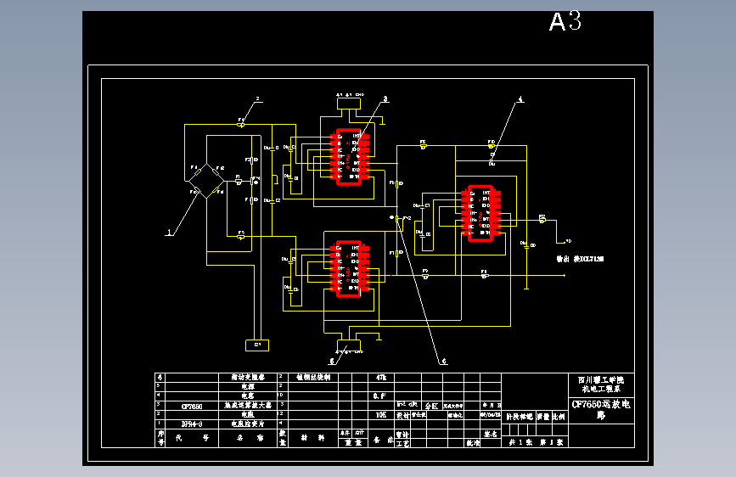Click the A3 sheet size label
This screenshot has width=736, height=477.
click(565, 21)
